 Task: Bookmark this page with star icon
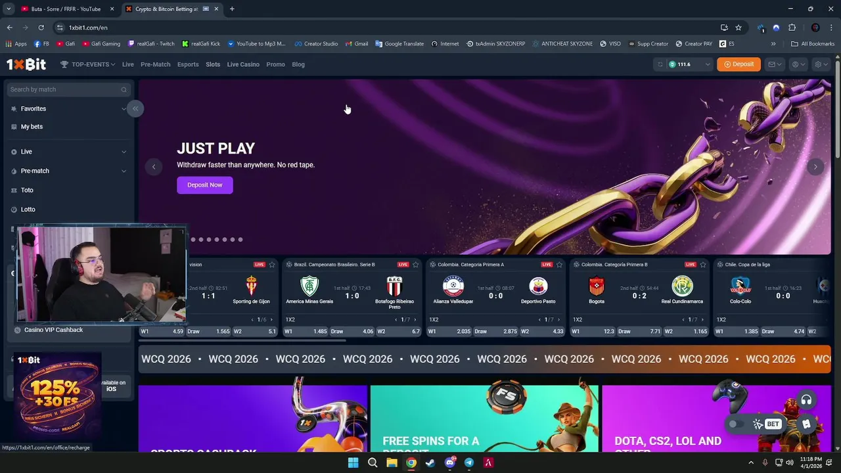pos(739,28)
